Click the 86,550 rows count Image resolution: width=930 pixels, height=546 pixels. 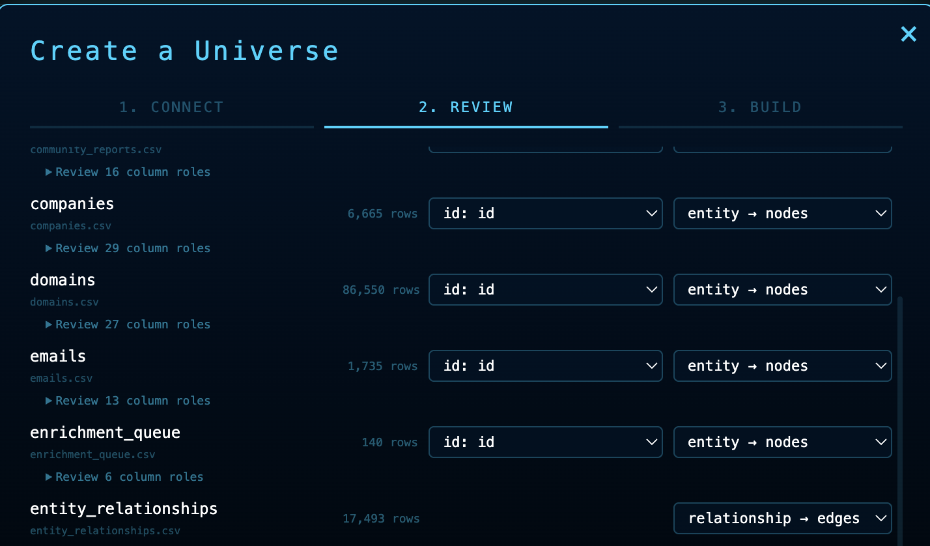click(381, 290)
